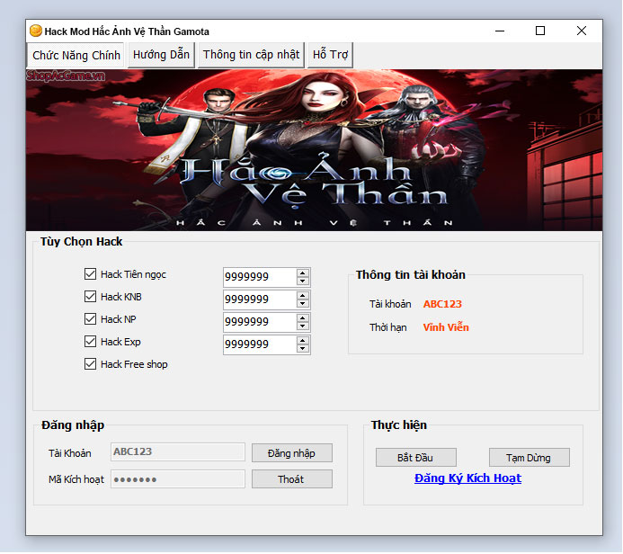Open the Đăng Ký Kích Hoạt link

pyautogui.click(x=468, y=478)
